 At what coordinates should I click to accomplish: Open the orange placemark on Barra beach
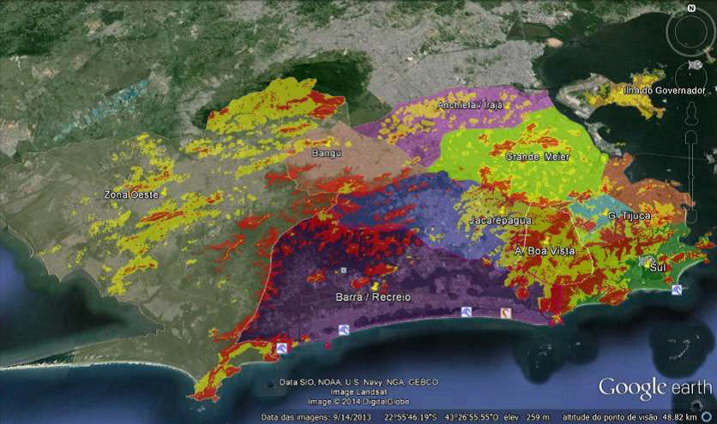(505, 314)
